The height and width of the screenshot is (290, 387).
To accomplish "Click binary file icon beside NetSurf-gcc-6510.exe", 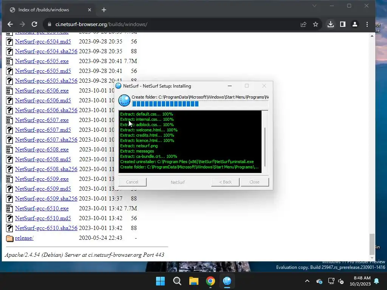I will [9, 208].
